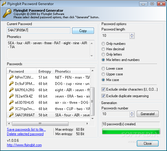Click the Current Password text field

click(x=39, y=30)
